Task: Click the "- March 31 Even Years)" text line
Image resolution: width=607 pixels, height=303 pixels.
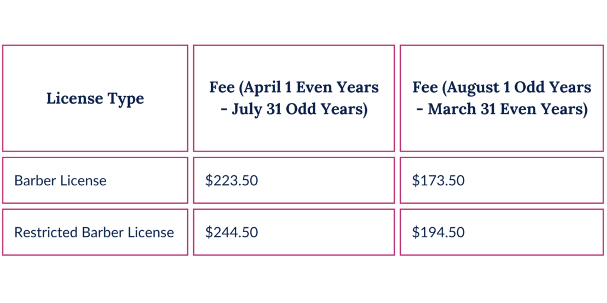Action: [x=501, y=110]
